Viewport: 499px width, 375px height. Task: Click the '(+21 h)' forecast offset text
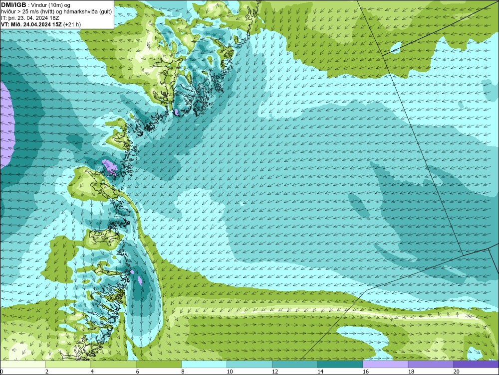point(72,24)
